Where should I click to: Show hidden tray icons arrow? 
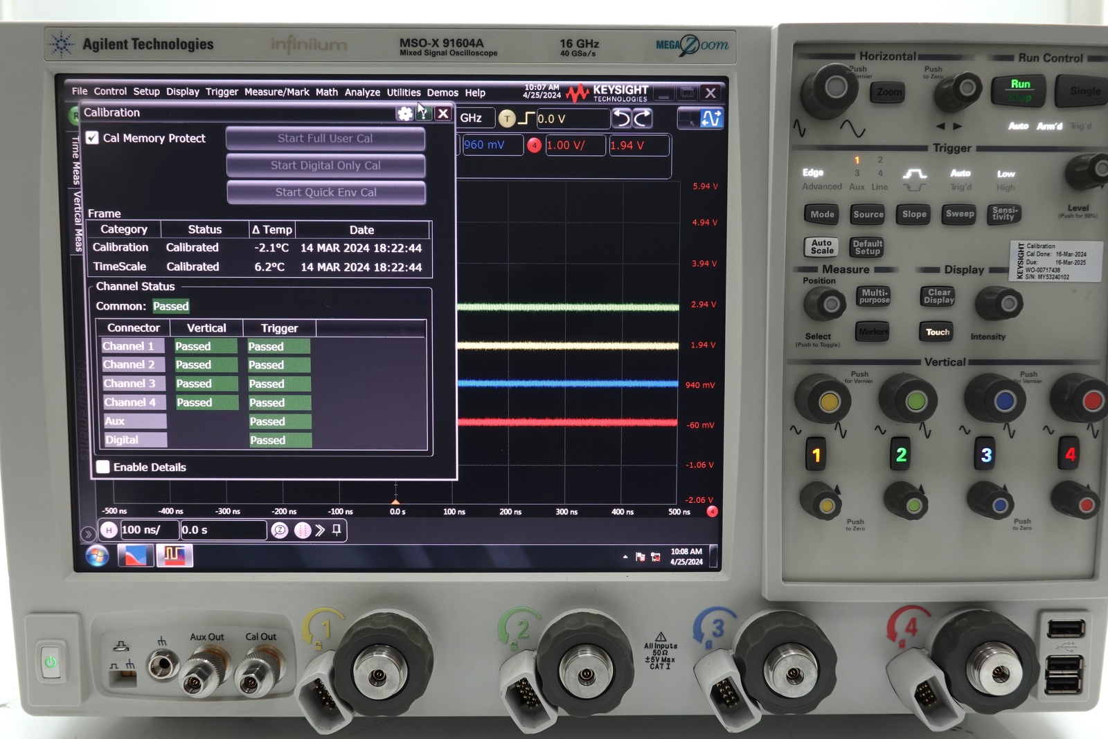pos(625,557)
